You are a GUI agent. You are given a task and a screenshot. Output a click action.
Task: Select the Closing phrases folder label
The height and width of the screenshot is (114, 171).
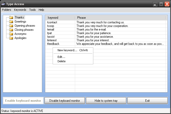pyautogui.click(x=24, y=30)
